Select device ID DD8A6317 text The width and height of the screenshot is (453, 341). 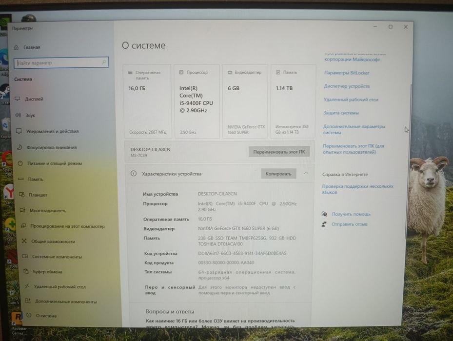tap(242, 254)
